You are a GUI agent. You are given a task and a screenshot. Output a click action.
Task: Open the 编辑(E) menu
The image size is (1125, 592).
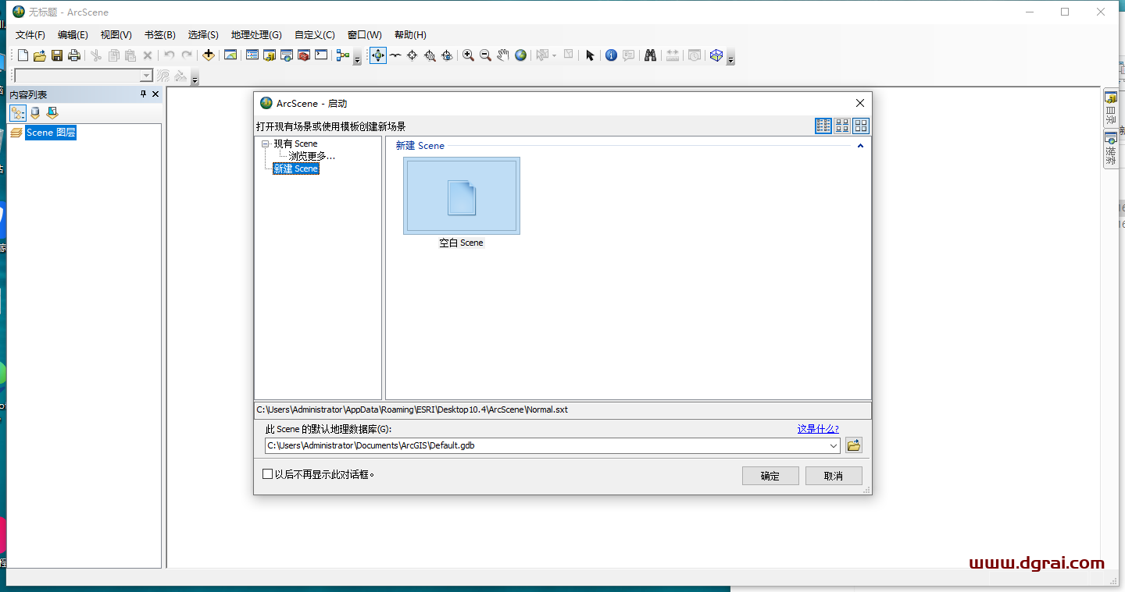73,35
